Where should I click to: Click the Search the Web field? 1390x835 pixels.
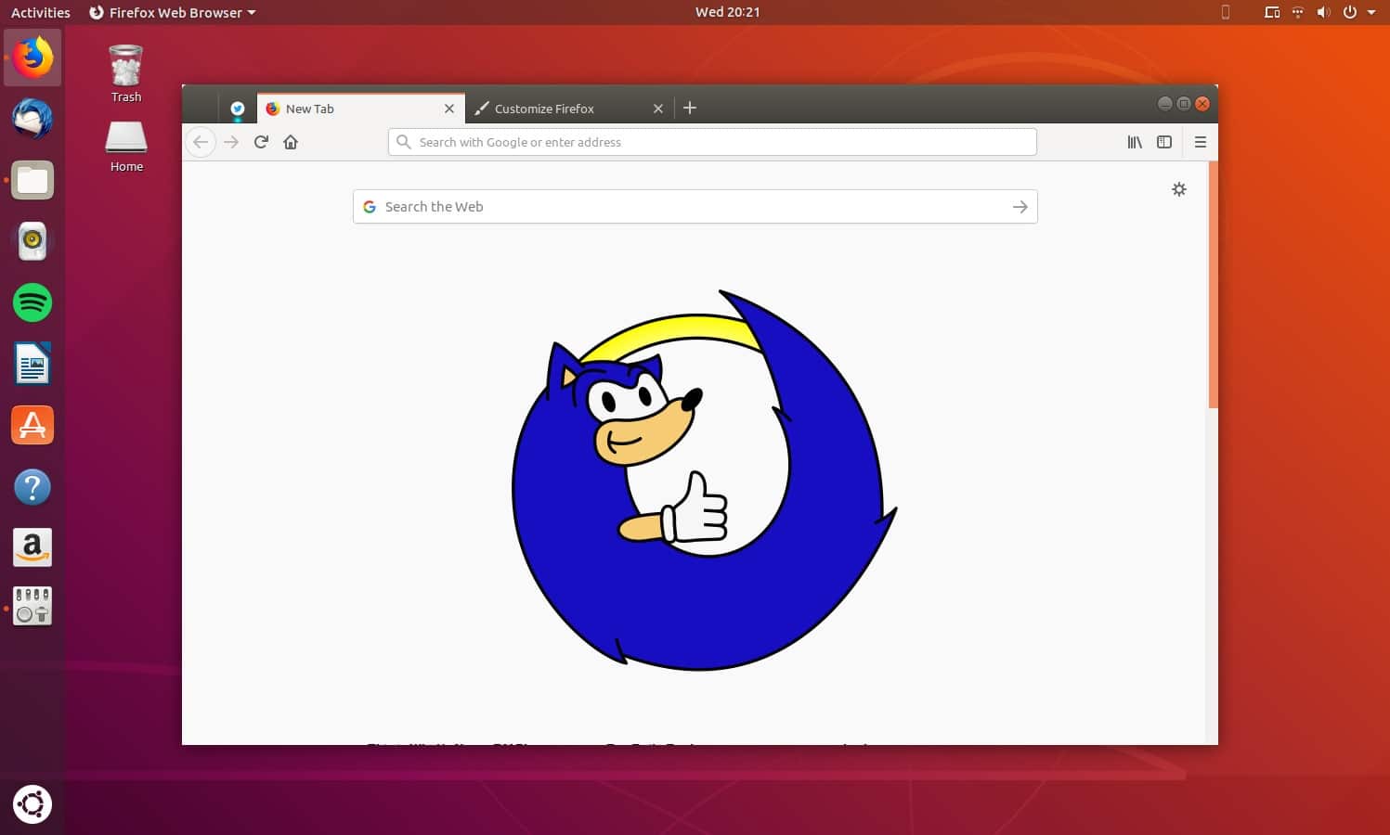[695, 207]
